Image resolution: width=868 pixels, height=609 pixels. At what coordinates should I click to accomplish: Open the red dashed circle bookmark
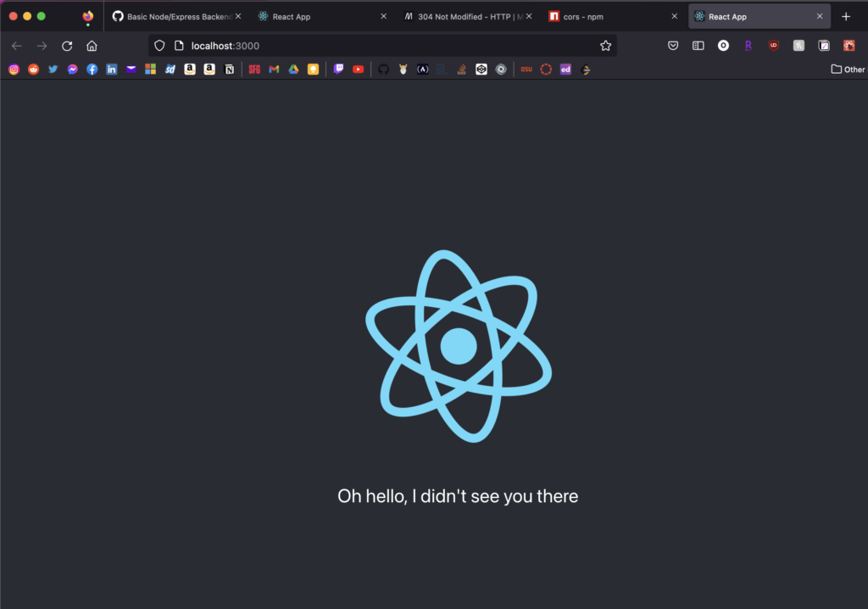pyautogui.click(x=547, y=70)
